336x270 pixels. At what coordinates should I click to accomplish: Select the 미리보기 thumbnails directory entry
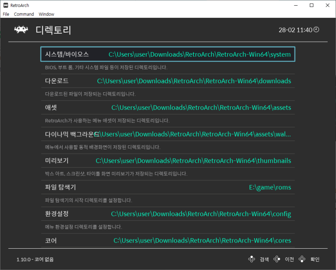click(168, 161)
